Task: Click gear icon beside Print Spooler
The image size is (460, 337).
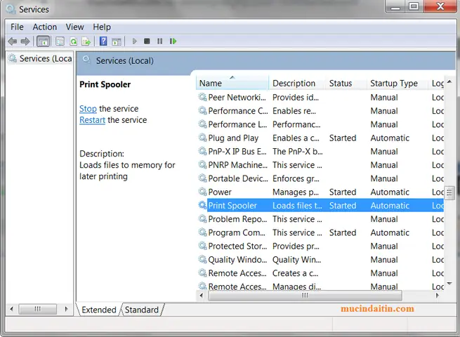Action: tap(202, 205)
